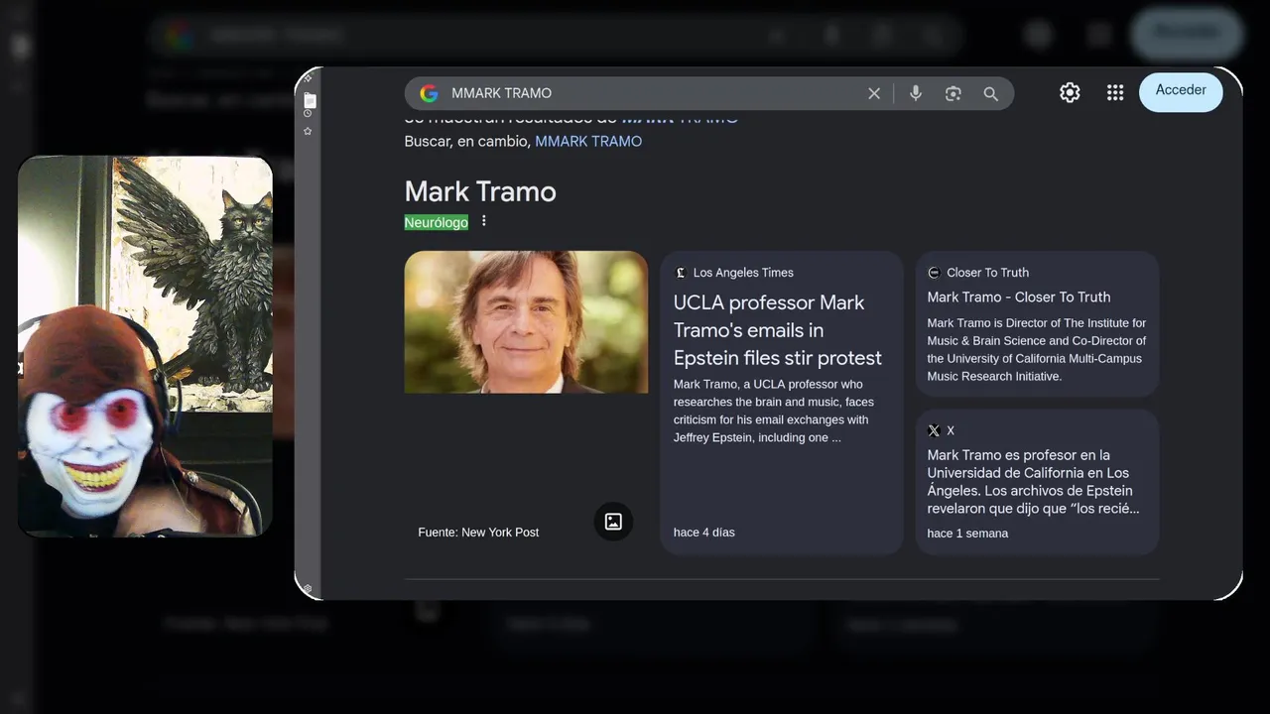The height and width of the screenshot is (714, 1270).
Task: Click the webcam overlay with masked person
Action: click(145, 346)
